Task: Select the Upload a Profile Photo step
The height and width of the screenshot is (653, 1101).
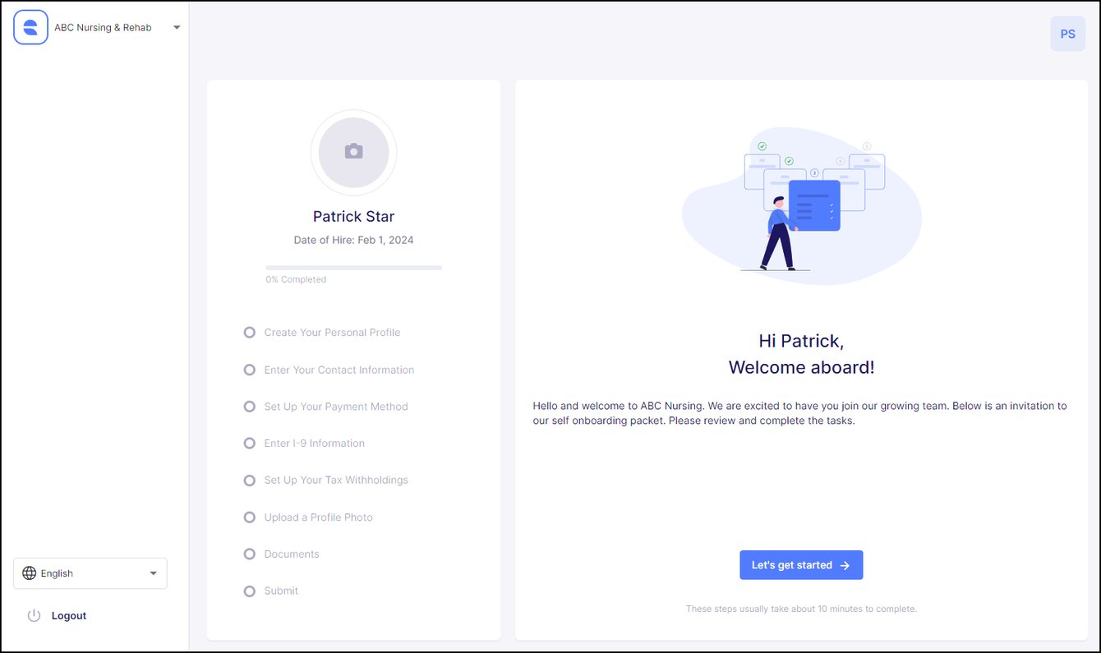Action: 318,517
